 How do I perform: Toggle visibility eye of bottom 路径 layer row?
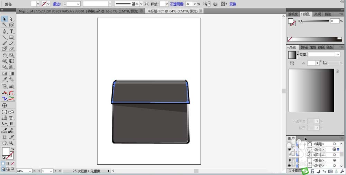[x=289, y=166]
